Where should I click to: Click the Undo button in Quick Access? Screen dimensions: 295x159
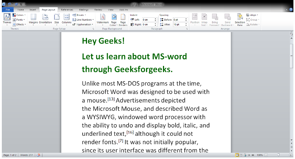click(9, 4)
